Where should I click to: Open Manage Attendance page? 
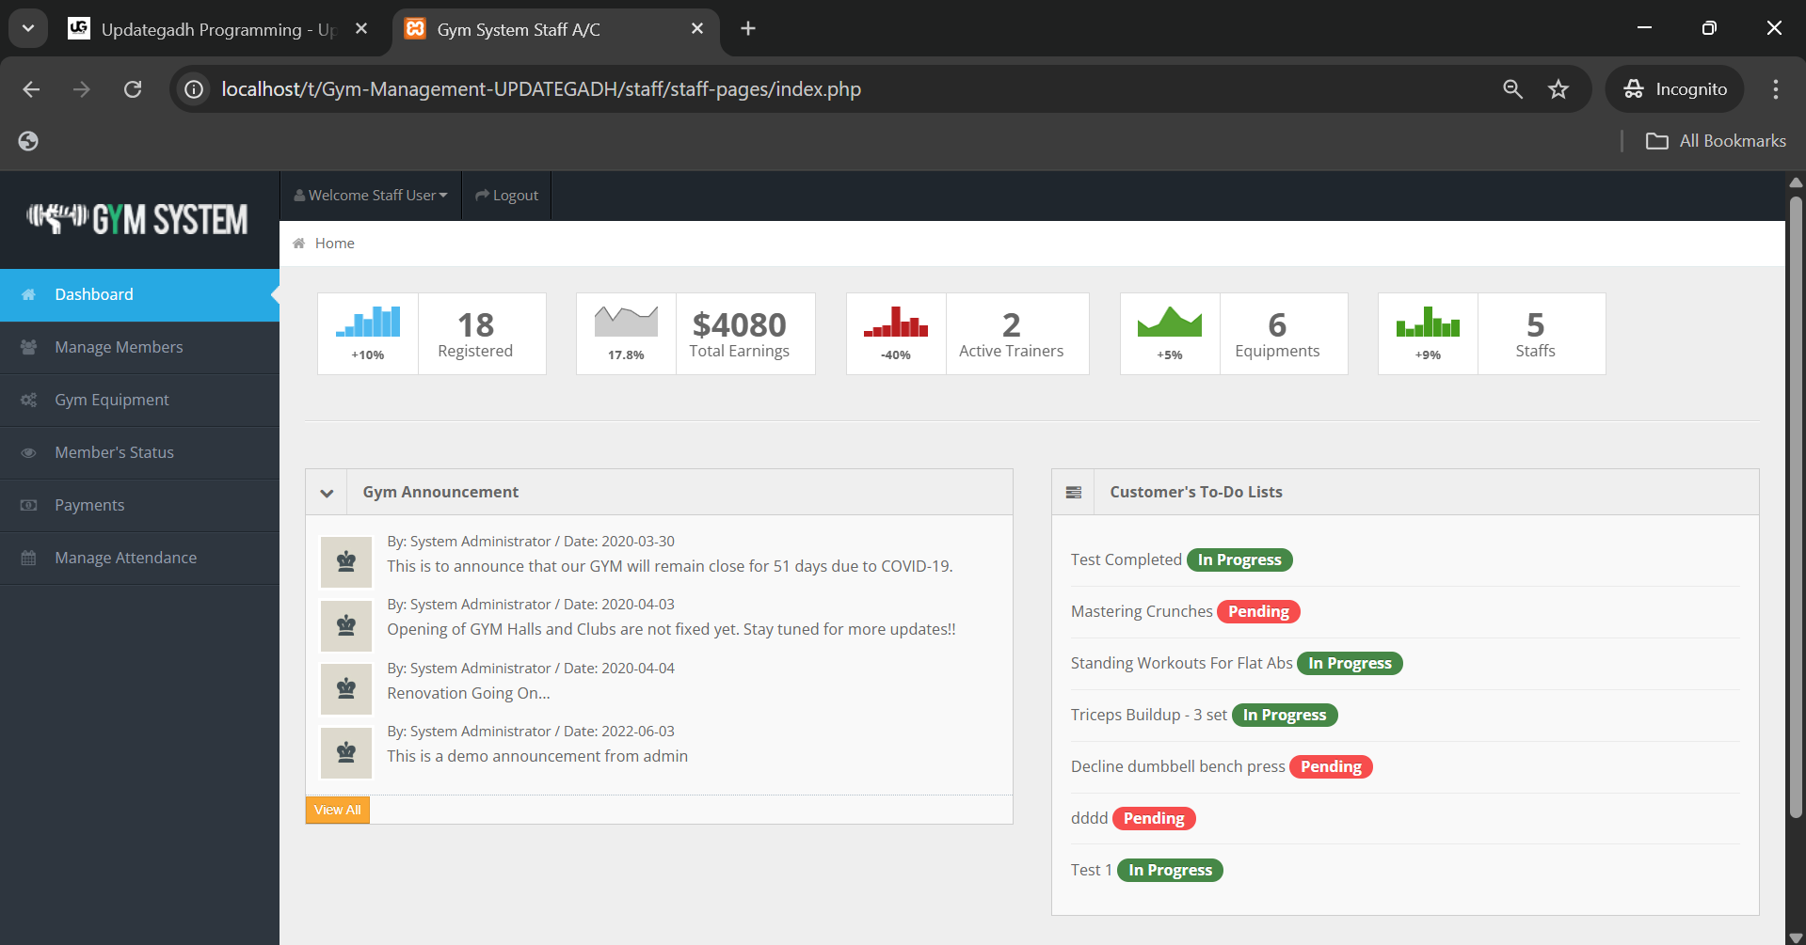139,558
